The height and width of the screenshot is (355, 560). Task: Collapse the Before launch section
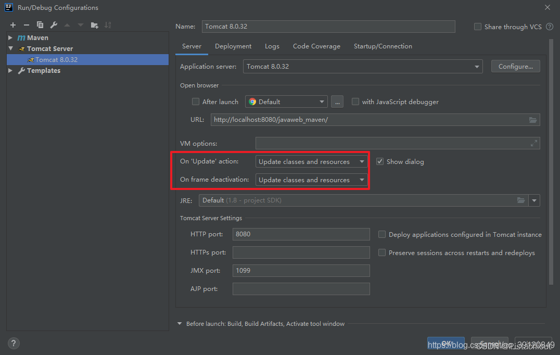pyautogui.click(x=179, y=324)
